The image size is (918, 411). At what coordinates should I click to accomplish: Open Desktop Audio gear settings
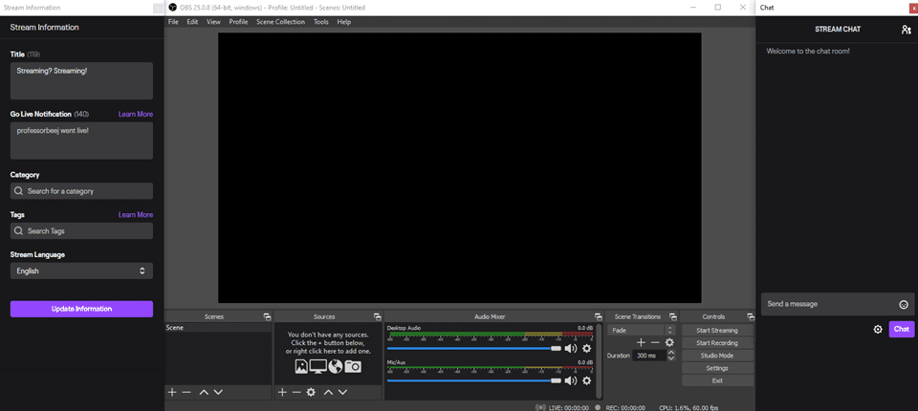(587, 349)
